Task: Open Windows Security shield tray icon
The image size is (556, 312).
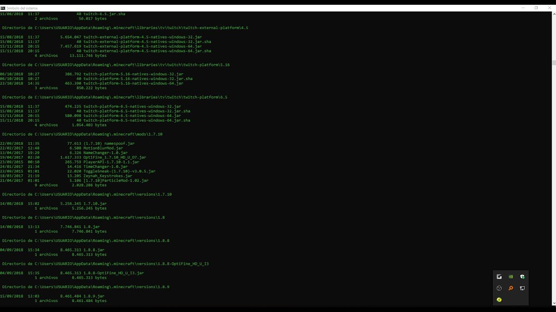Action: pyautogui.click(x=523, y=276)
